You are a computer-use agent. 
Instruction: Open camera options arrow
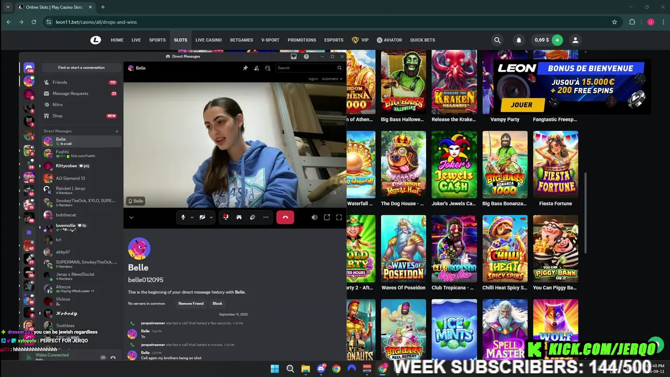coord(211,217)
